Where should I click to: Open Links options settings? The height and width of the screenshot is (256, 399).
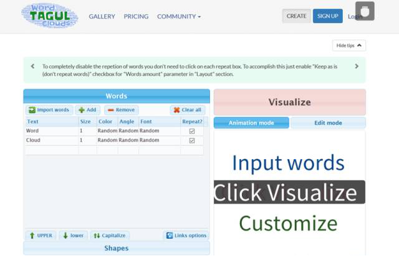click(186, 235)
